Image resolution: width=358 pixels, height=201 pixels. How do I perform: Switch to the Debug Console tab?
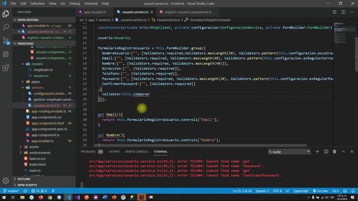(136, 151)
